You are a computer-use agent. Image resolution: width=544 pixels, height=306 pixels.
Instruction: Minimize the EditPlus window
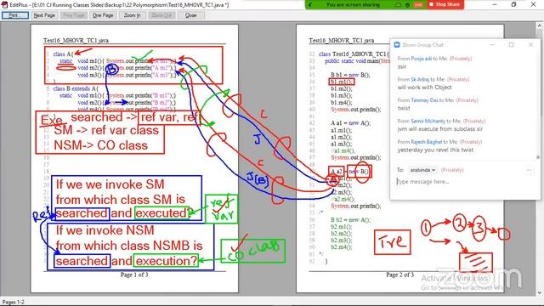click(x=495, y=4)
